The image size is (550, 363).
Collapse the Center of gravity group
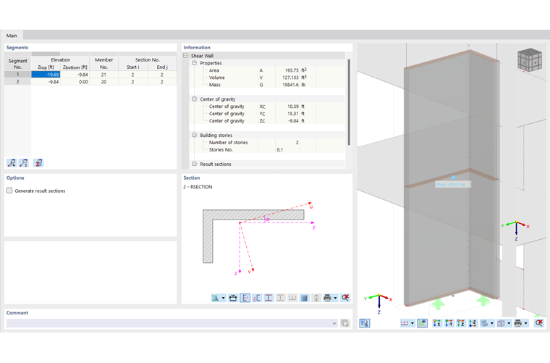pos(195,99)
